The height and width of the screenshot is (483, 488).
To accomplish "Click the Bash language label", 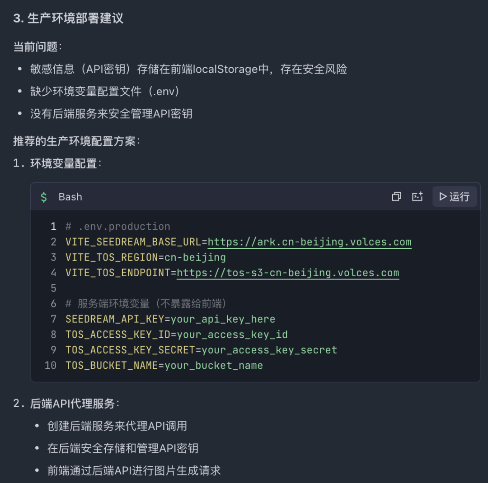I will [70, 197].
